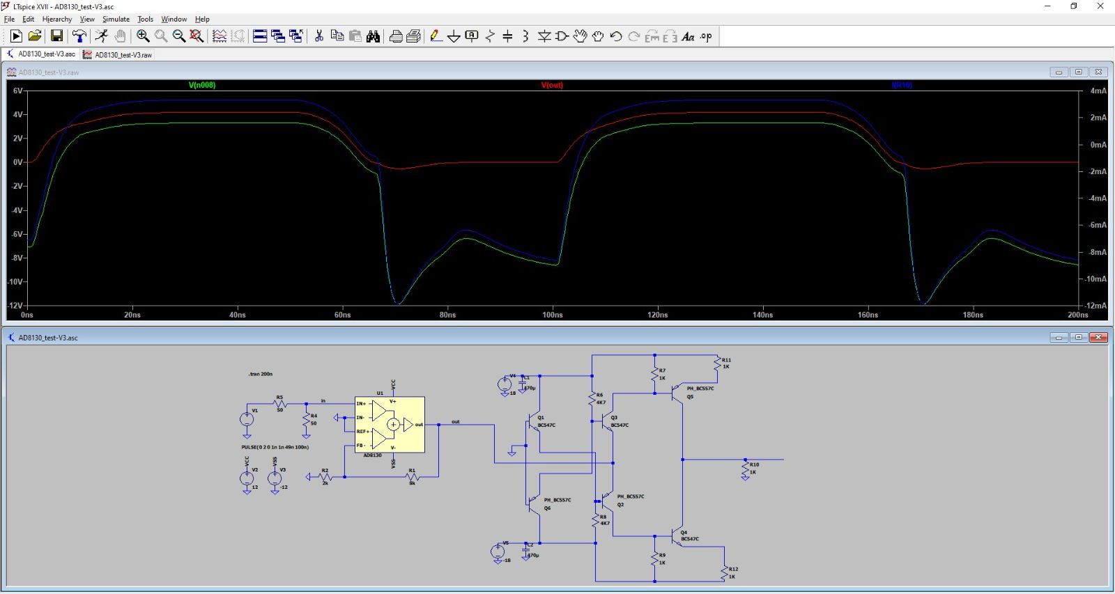Open the Component chooser gate icon
The image size is (1115, 594).
(562, 36)
